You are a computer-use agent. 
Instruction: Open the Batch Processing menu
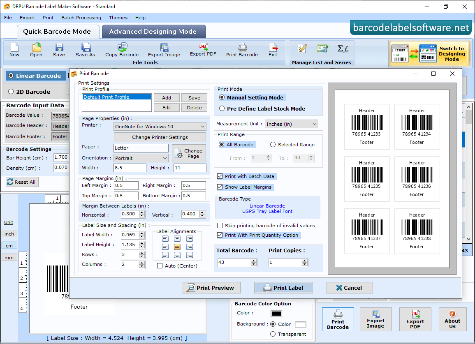[81, 18]
